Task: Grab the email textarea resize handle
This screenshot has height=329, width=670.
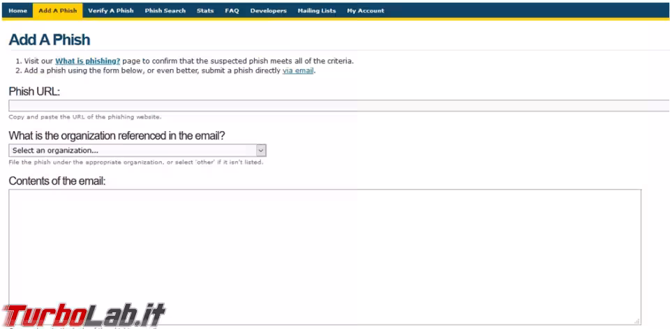Action: point(636,321)
